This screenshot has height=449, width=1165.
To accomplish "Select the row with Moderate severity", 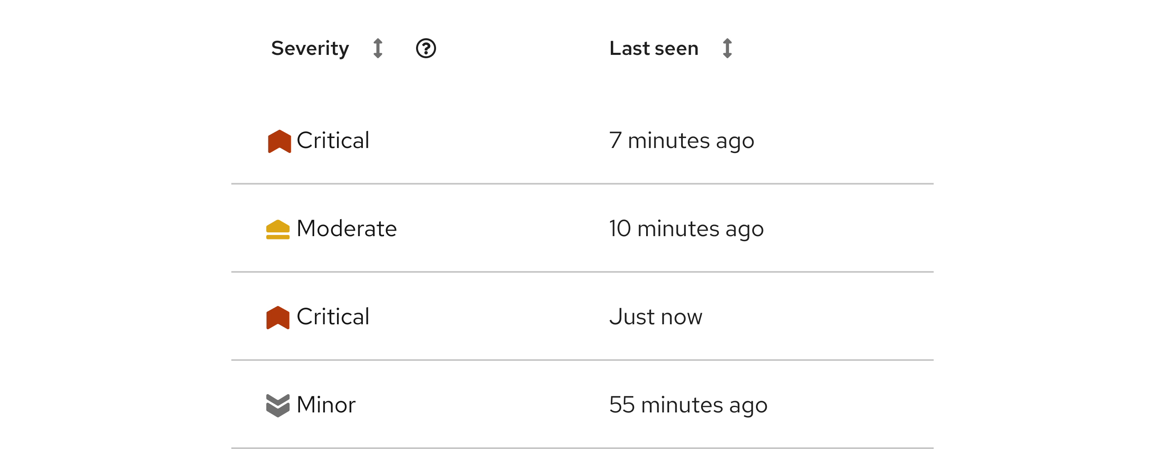I will 498,229.
